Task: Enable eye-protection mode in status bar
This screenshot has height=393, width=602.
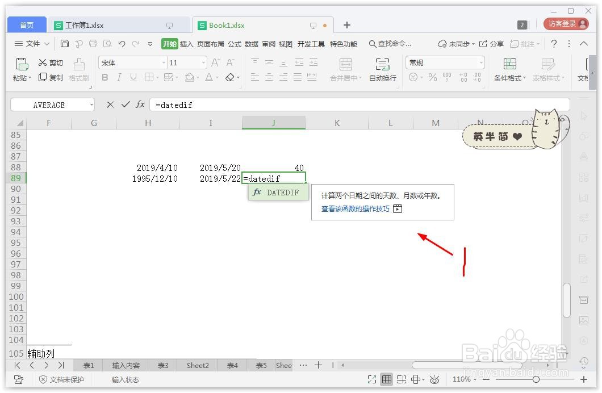Action: coord(434,379)
